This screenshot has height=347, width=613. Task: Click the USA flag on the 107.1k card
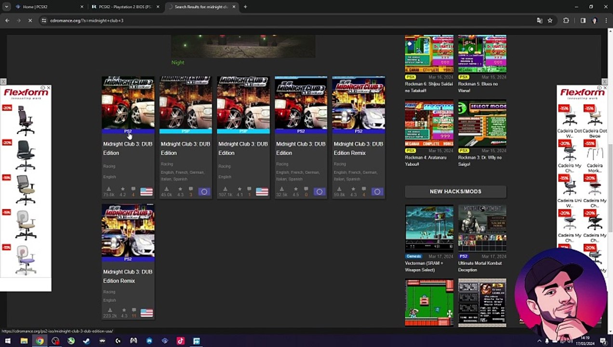262,191
